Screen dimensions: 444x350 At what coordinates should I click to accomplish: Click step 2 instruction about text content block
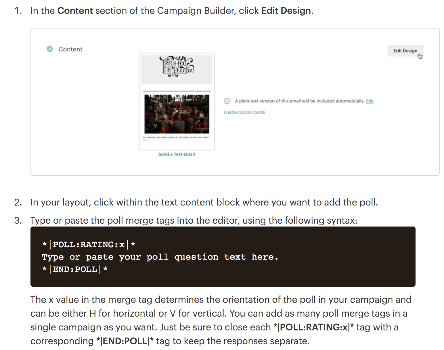[x=204, y=202]
